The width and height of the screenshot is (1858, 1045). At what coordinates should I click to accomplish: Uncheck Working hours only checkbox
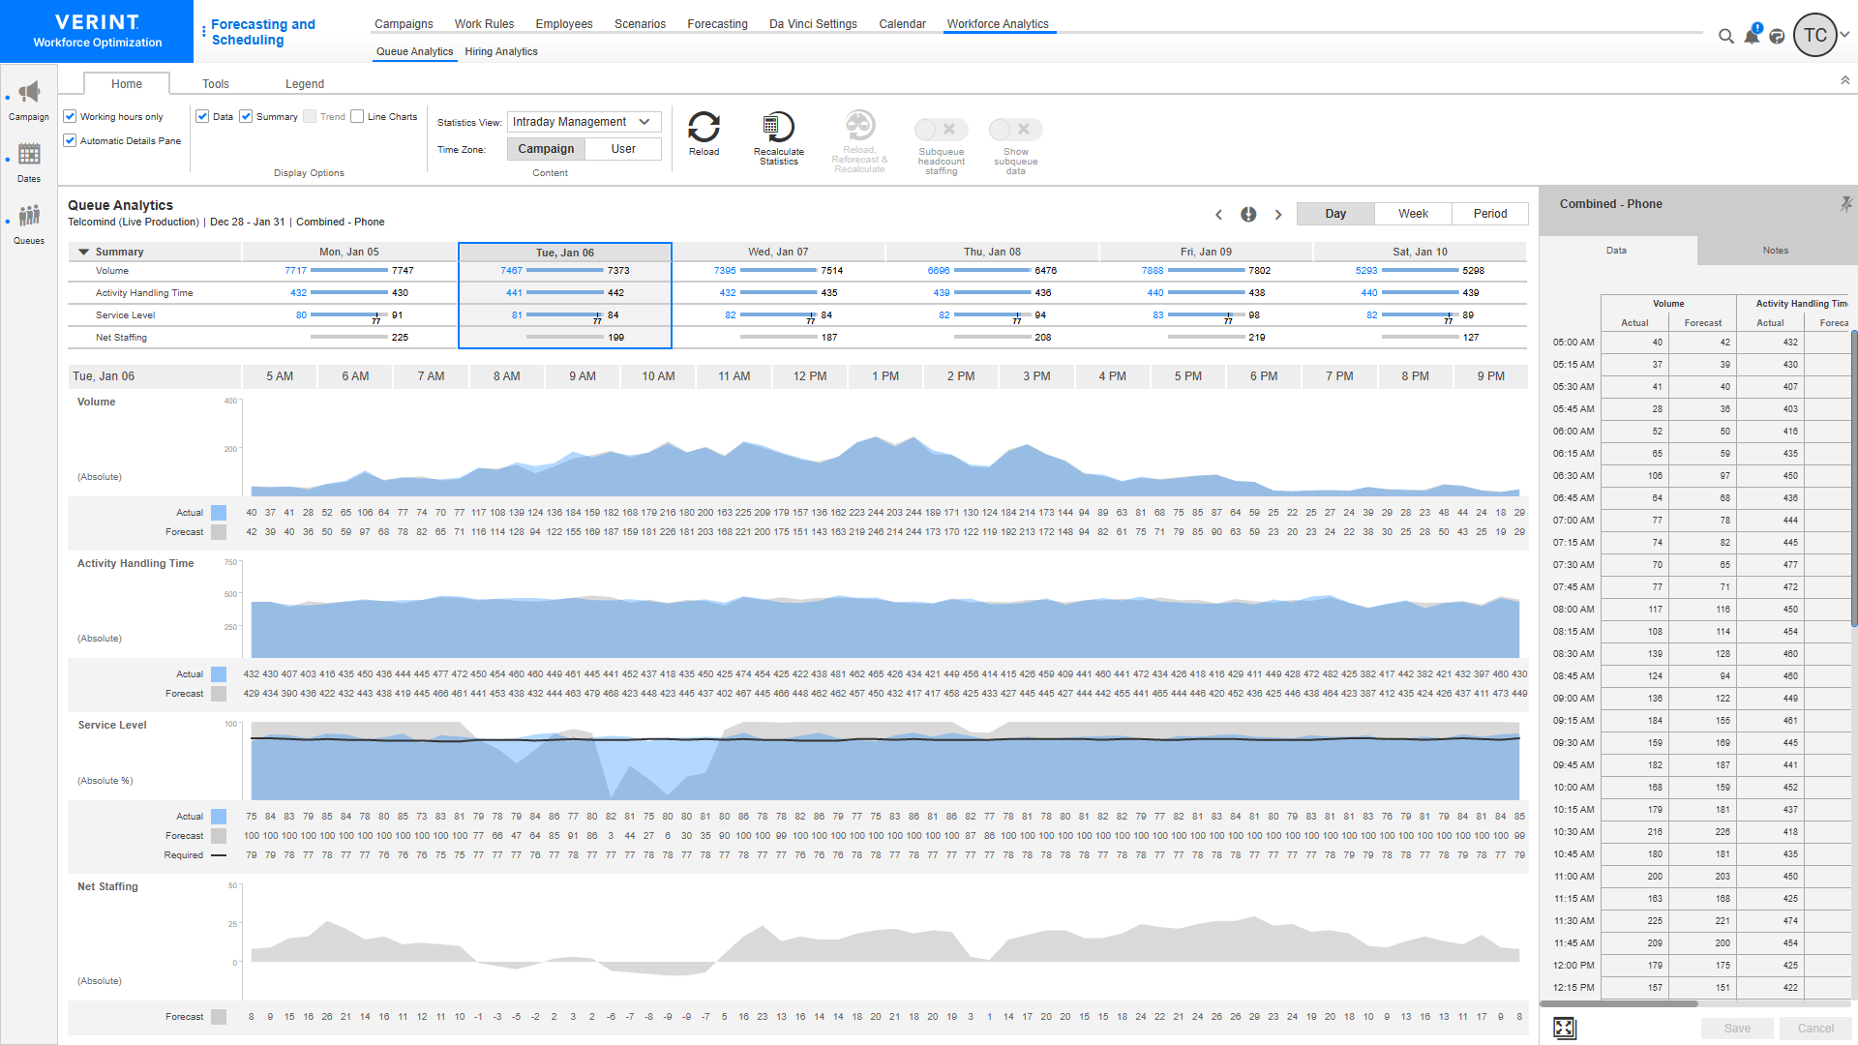[71, 117]
